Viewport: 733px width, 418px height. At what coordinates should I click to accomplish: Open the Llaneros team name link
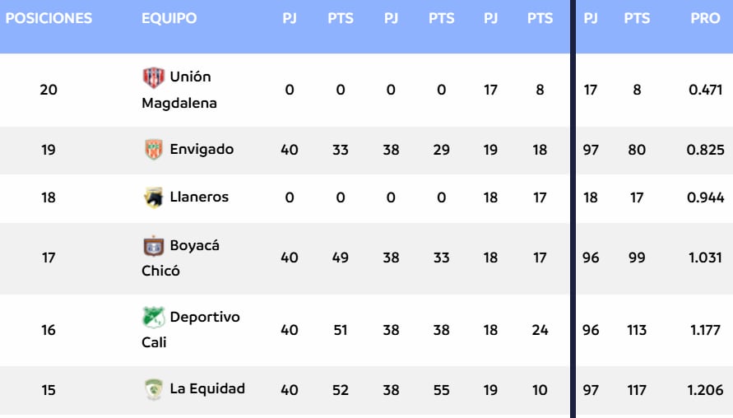click(199, 197)
